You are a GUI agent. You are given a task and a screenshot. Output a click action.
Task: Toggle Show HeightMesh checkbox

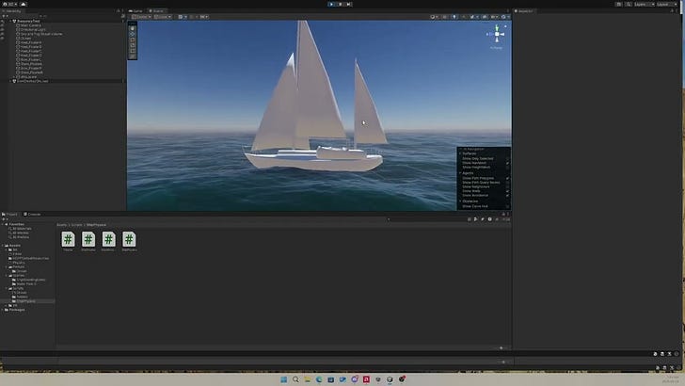point(508,167)
